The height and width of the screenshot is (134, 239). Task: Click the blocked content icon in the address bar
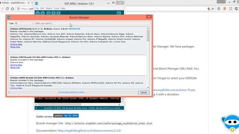209,9
